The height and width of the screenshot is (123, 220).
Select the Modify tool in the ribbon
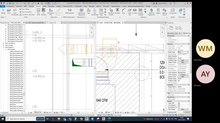[3, 11]
